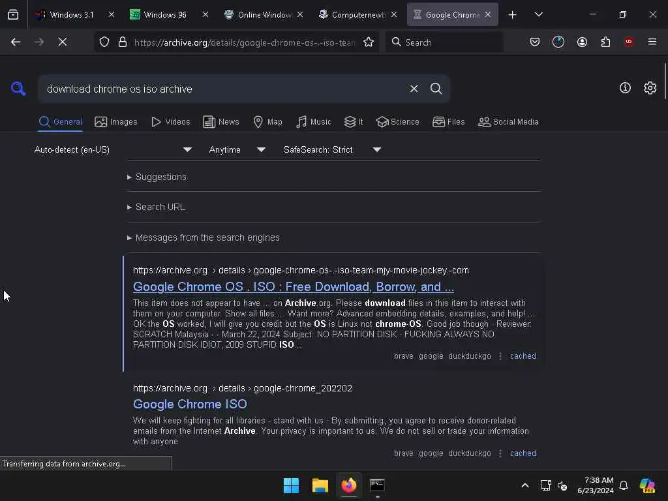This screenshot has width=668, height=501.
Task: Open a new tab with plus button
Action: (x=512, y=15)
